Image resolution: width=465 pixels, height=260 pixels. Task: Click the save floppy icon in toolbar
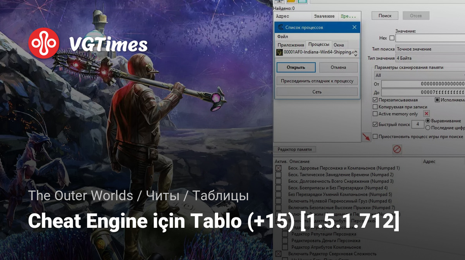pyautogui.click(x=302, y=2)
